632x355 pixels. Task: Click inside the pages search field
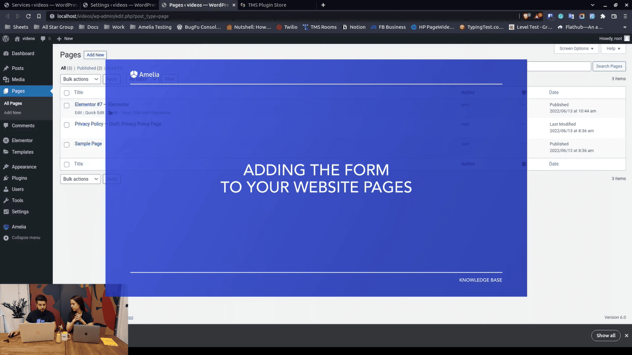click(x=559, y=66)
